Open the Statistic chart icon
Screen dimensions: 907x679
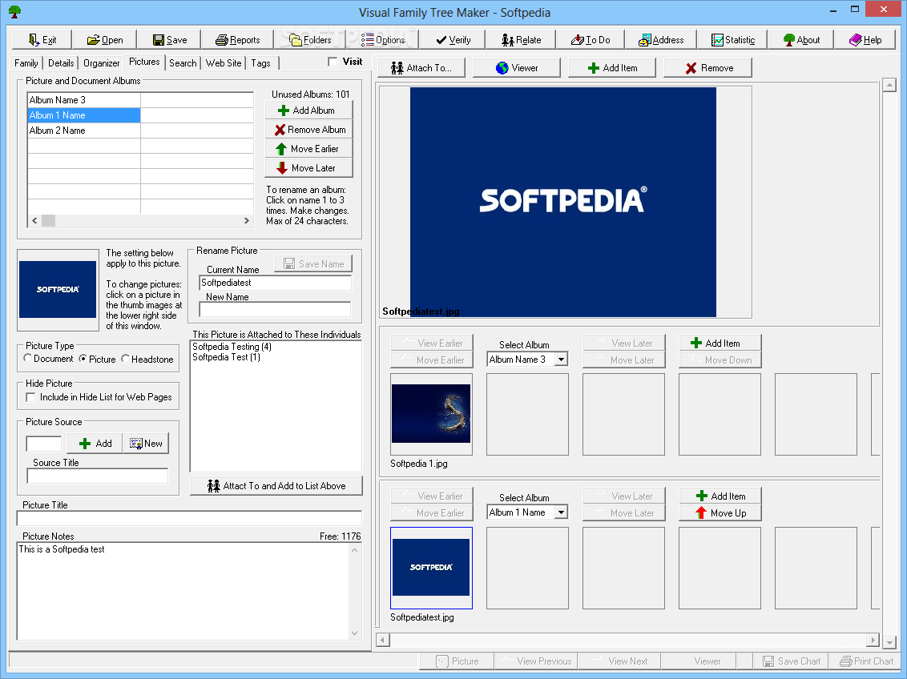click(x=733, y=40)
